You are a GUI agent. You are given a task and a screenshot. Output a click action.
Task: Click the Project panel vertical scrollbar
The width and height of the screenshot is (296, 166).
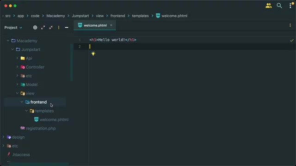tap(71, 62)
